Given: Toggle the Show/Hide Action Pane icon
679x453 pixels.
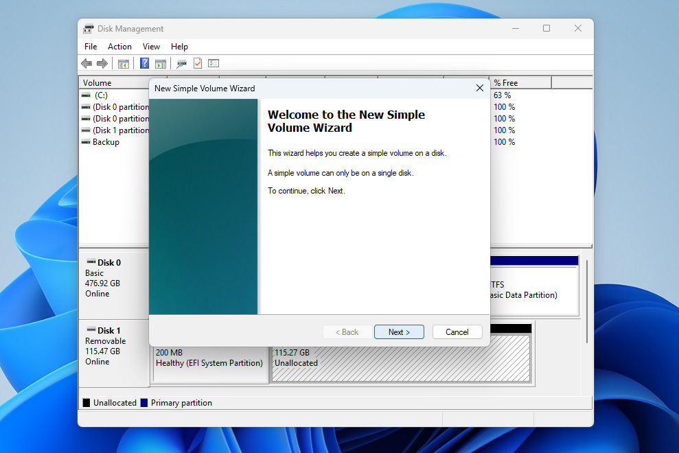Looking at the screenshot, I should tap(160, 63).
